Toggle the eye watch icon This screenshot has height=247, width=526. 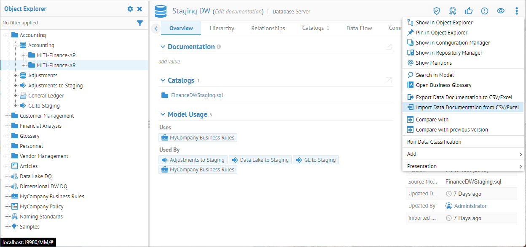(501, 11)
